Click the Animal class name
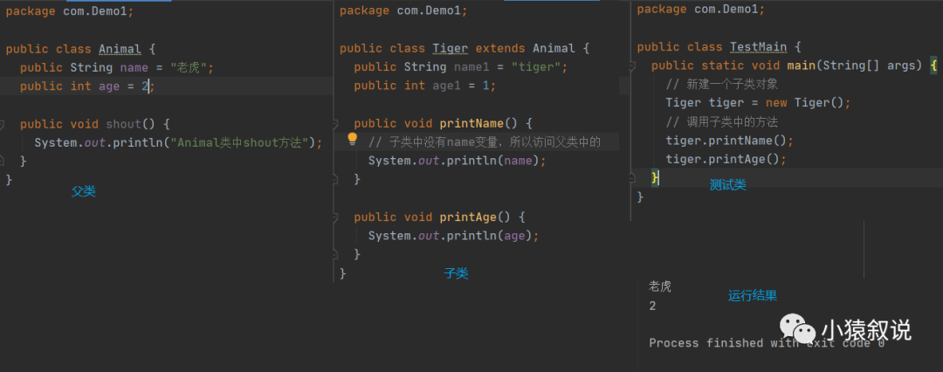The height and width of the screenshot is (372, 943). click(120, 50)
